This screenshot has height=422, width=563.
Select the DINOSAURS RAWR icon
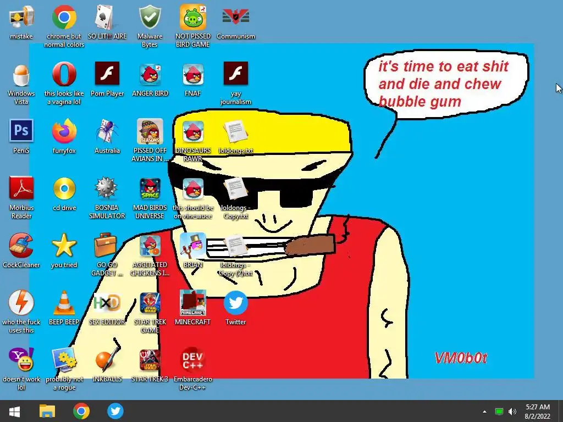click(x=193, y=131)
